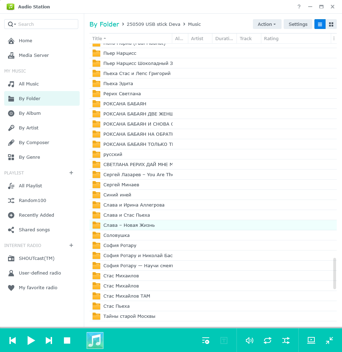
Task: Add a new playlist plus icon
Action: (71, 173)
